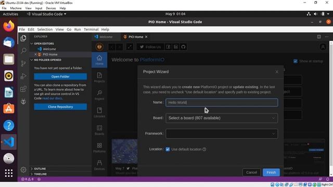Screen dimensions: 333x187
Task: Click the PIO account user icon
Action: click(323, 47)
